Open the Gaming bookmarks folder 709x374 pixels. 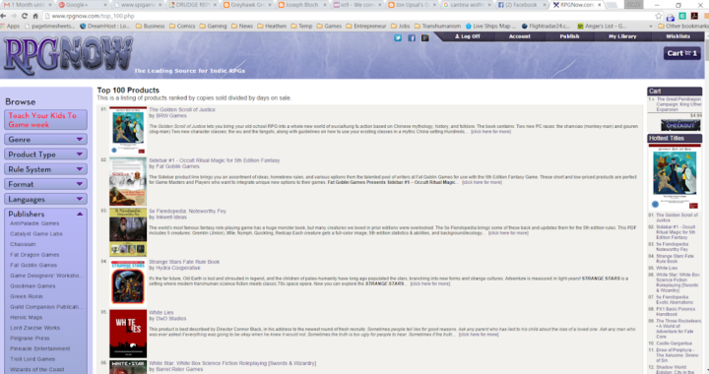click(x=213, y=27)
